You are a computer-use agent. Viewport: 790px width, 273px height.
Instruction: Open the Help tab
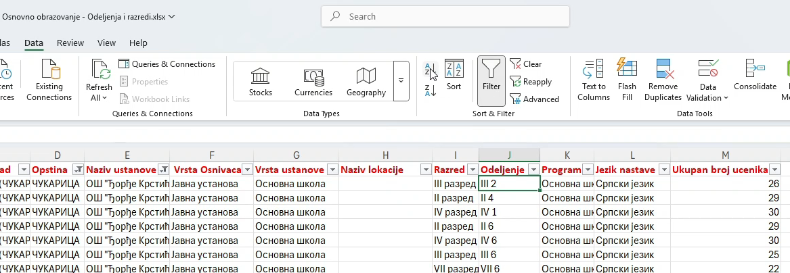point(138,43)
